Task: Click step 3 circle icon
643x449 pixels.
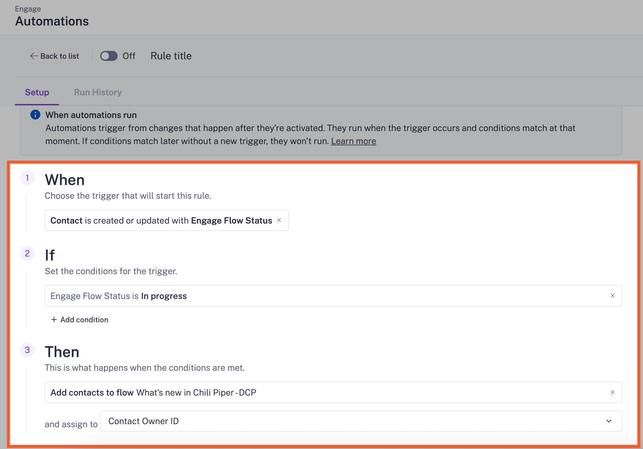Action: tap(27, 350)
